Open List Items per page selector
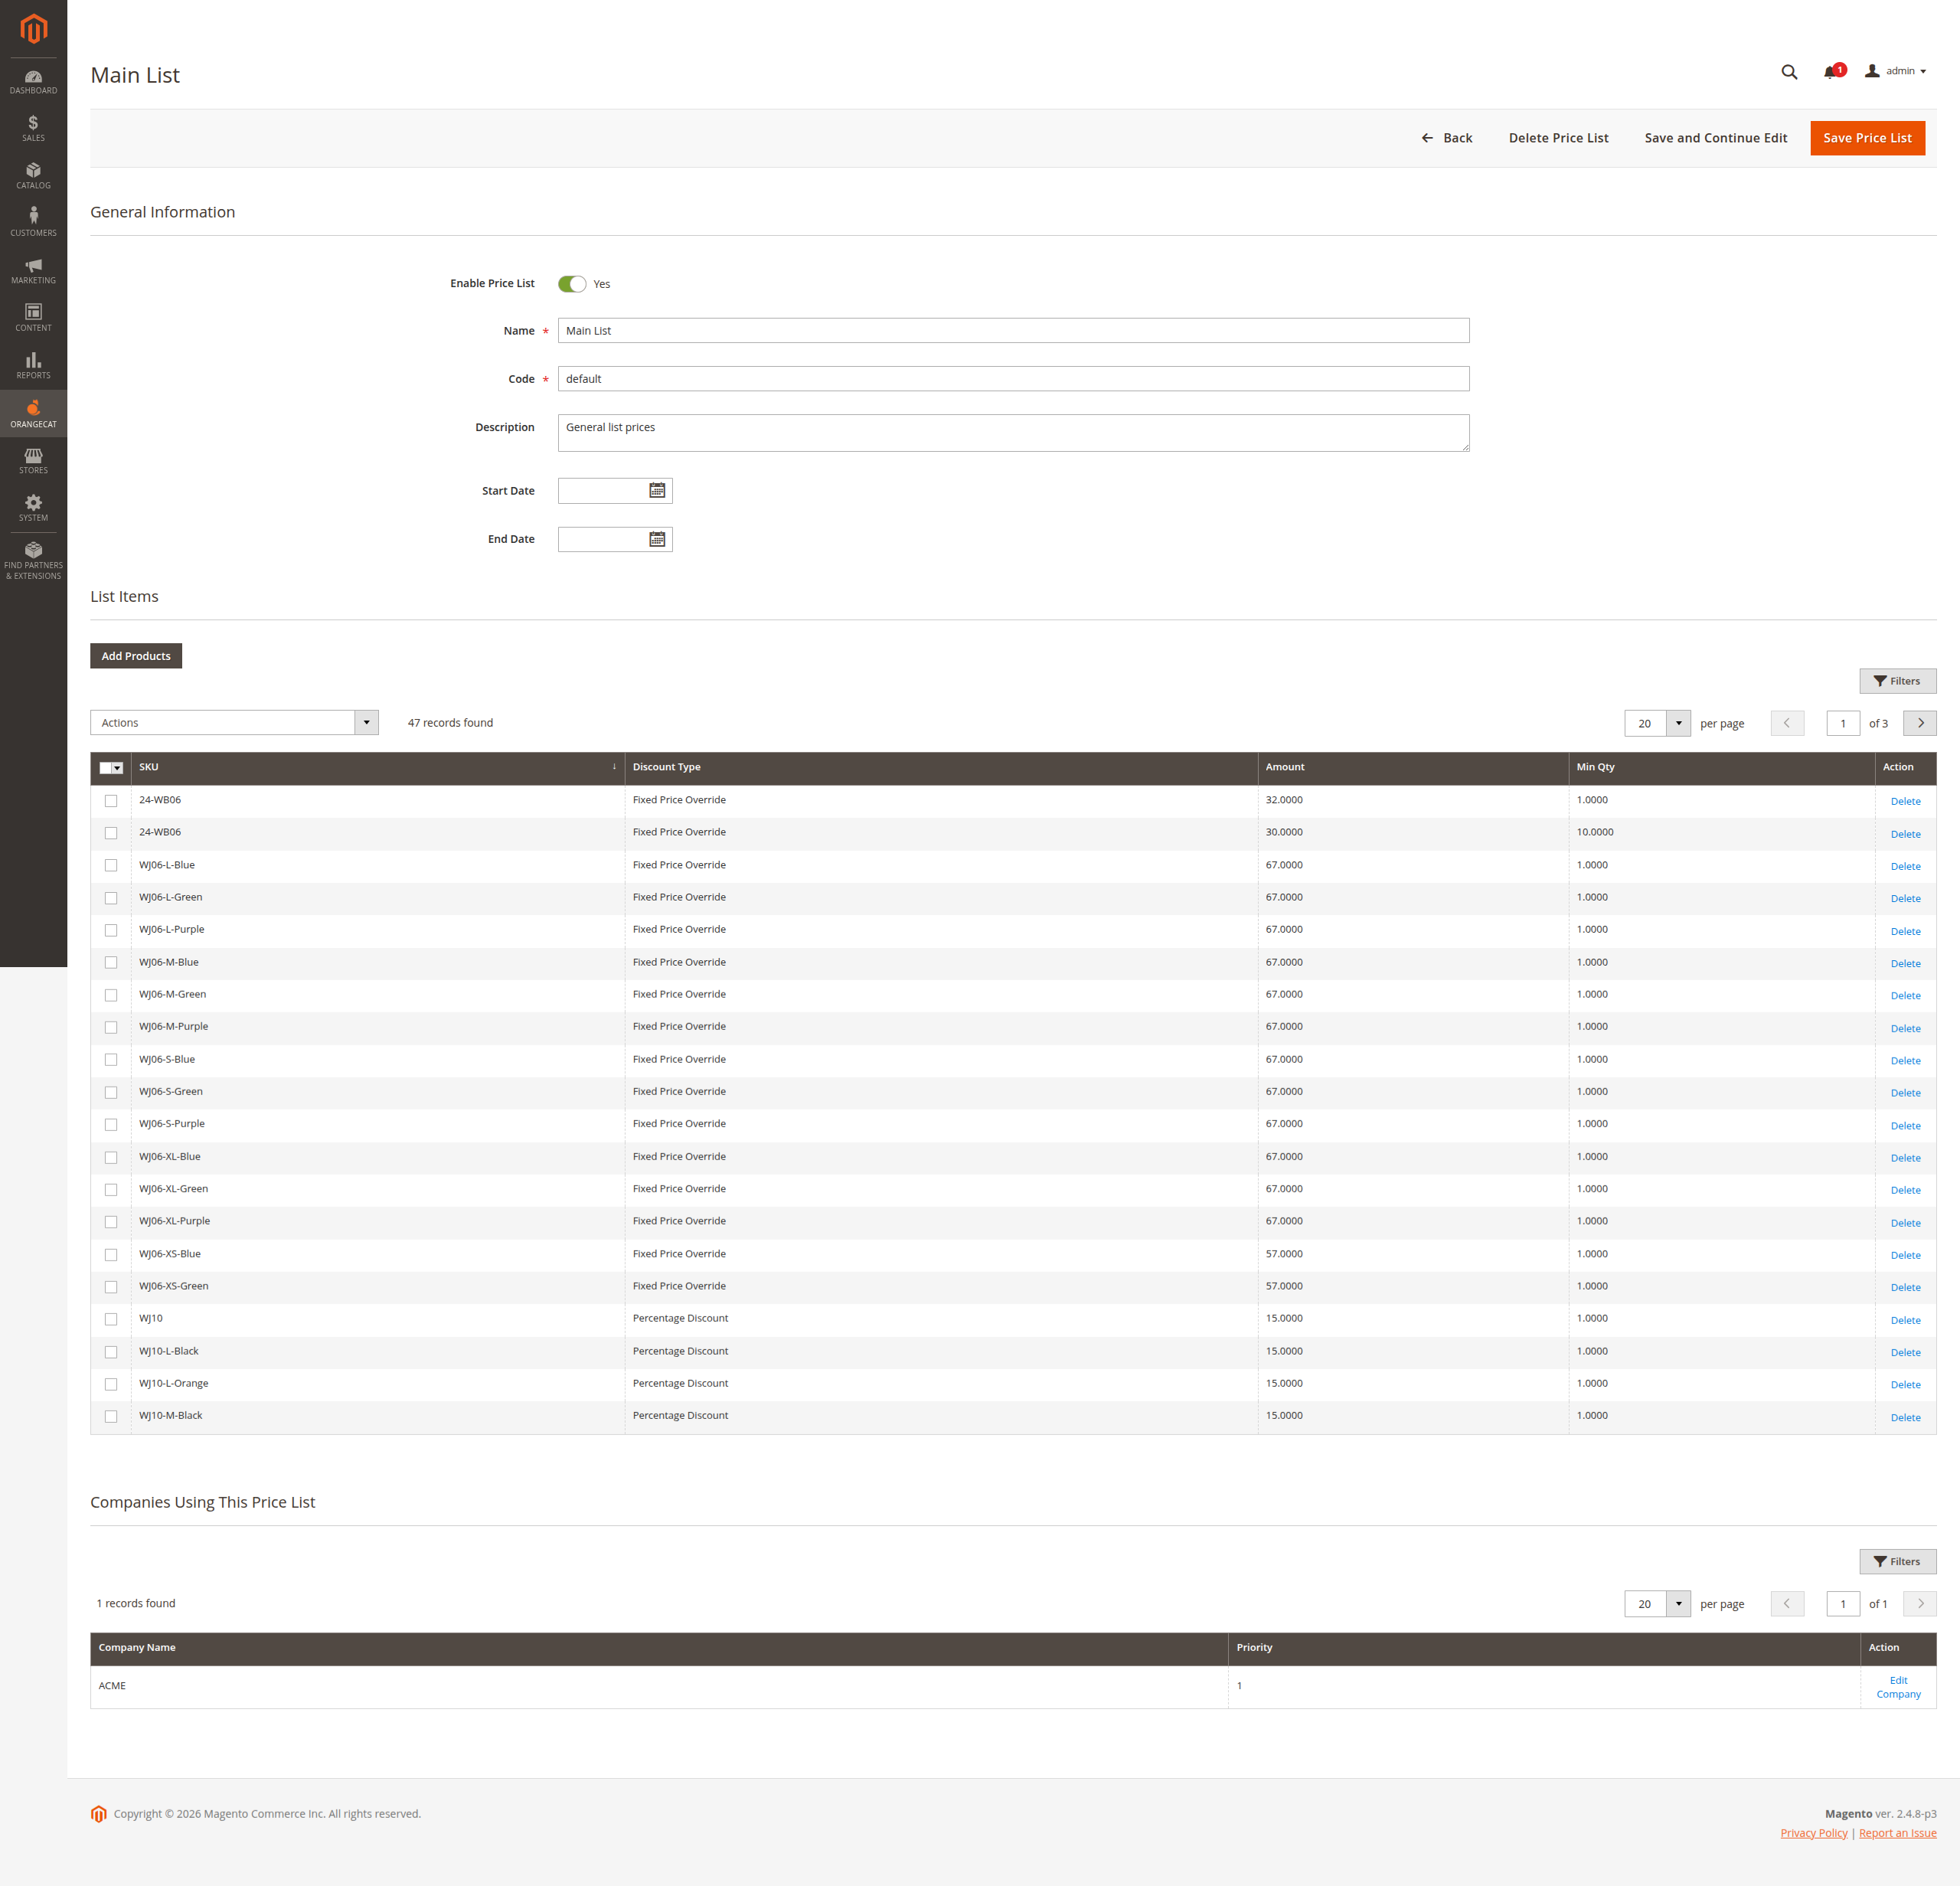This screenshot has width=1960, height=1886. pos(1678,724)
